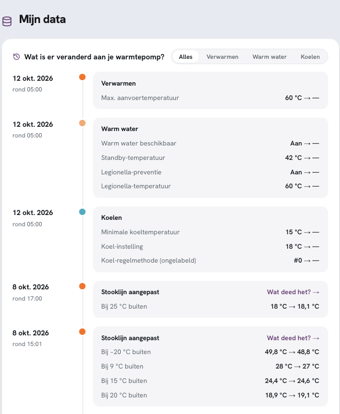
Task: Click the value '28 °C → 27 °C'
Action: point(297,366)
